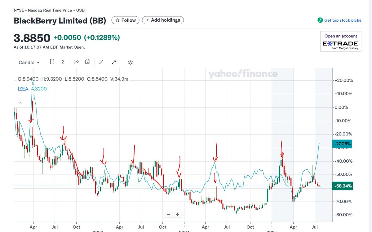Viewport: 372px width, 232px height.
Task: Click the C:8.5400 close value
Action: [98, 79]
